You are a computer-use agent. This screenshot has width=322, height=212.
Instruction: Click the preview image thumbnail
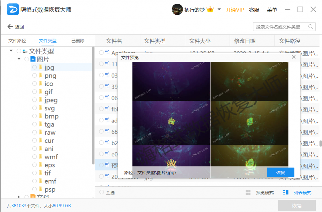point(210,120)
